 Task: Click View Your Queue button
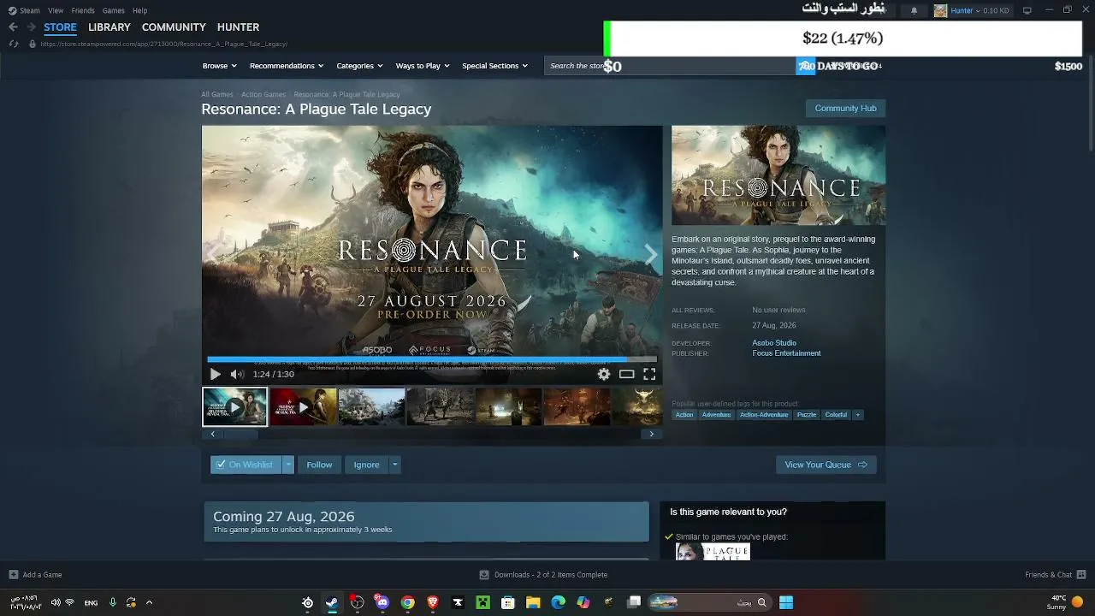(x=826, y=465)
